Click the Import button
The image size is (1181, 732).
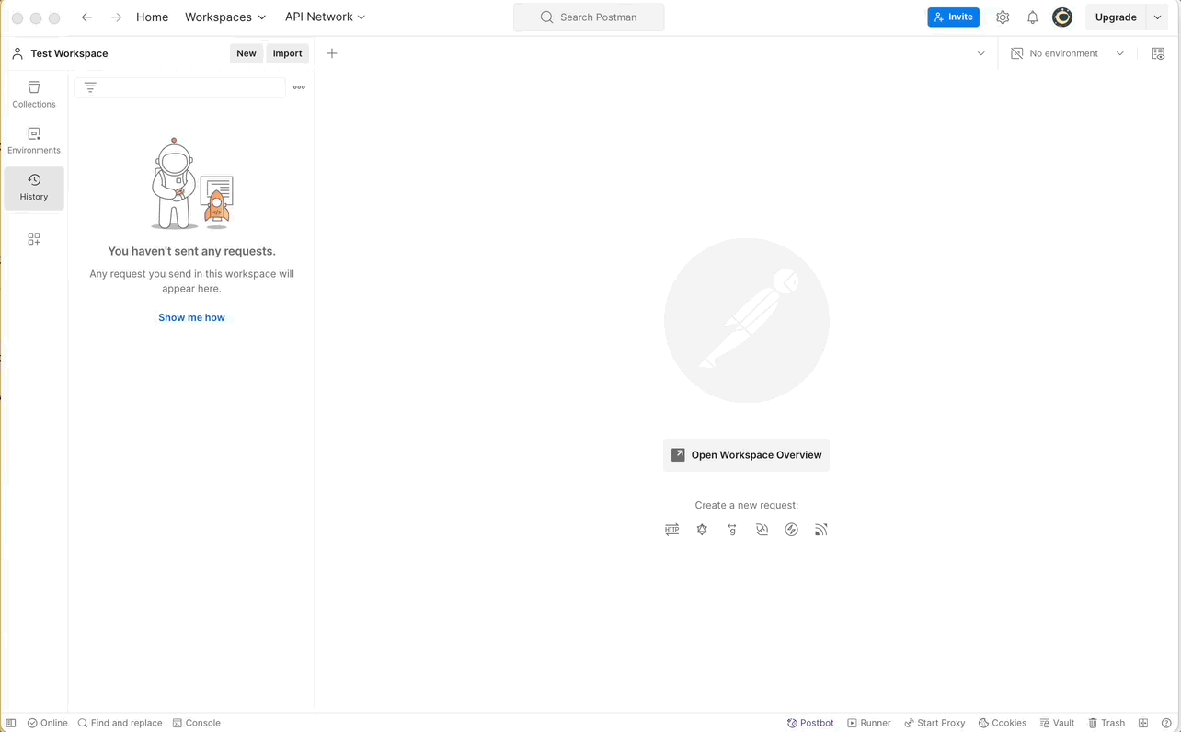click(287, 53)
